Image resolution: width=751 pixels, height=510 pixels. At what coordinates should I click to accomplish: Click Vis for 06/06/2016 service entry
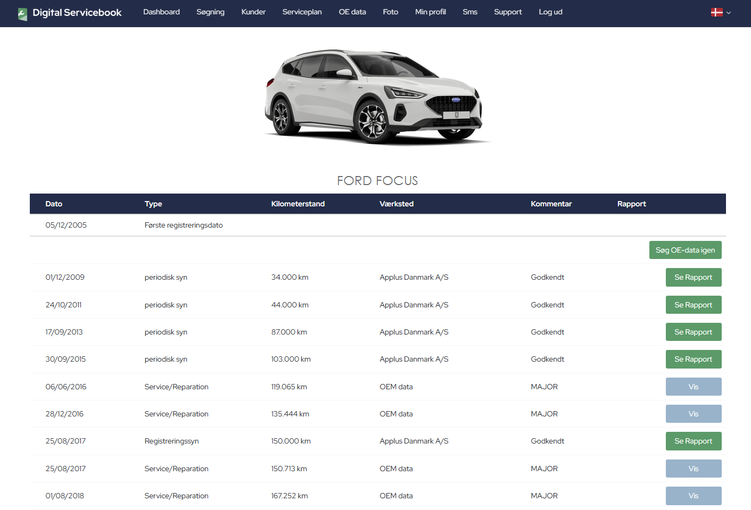click(x=693, y=387)
